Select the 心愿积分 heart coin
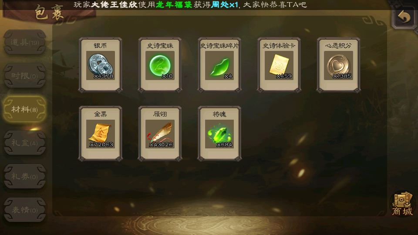Viewport: 418px width, 235px height. pyautogui.click(x=339, y=65)
